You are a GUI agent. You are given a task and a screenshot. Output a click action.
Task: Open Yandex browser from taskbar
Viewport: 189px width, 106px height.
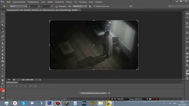15,103
